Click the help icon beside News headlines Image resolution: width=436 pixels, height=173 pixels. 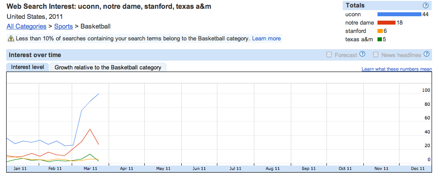pyautogui.click(x=426, y=54)
